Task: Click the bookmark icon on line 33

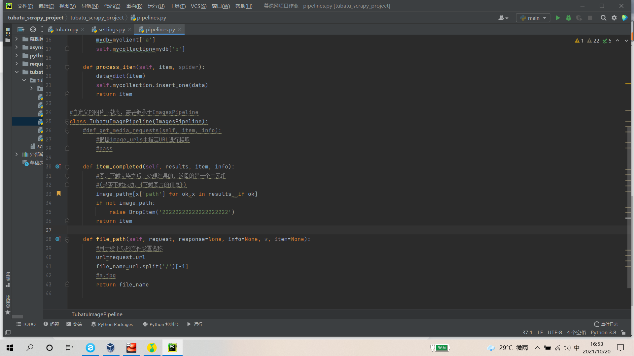Action: 58,193
